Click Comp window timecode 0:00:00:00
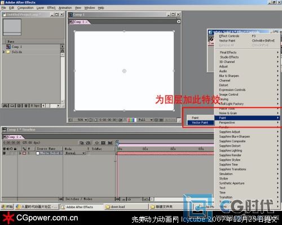 click(108, 120)
